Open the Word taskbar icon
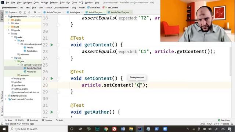This screenshot has height=132, width=235. point(123,129)
